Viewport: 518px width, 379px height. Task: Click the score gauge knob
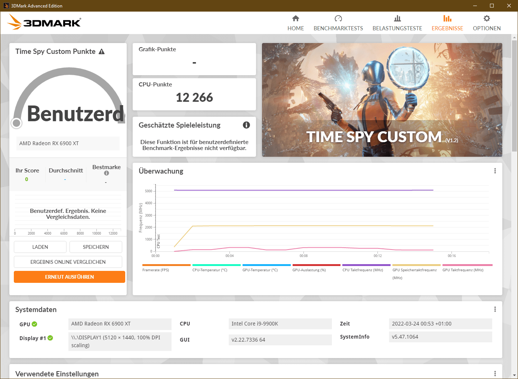point(16,123)
